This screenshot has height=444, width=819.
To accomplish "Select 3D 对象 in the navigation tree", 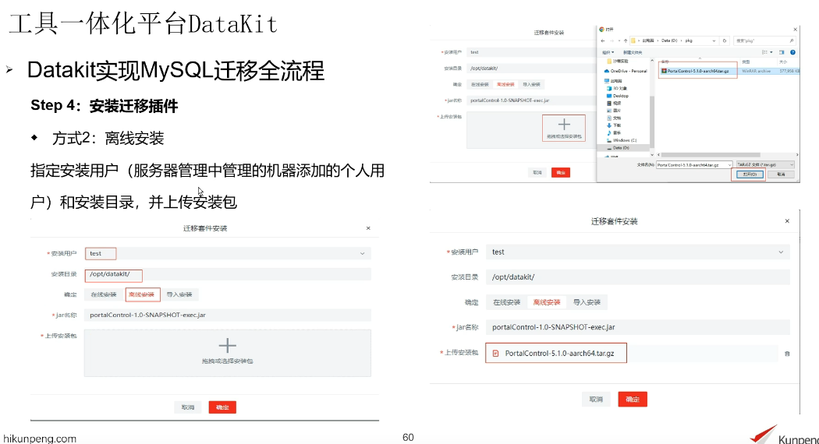I will click(x=618, y=88).
